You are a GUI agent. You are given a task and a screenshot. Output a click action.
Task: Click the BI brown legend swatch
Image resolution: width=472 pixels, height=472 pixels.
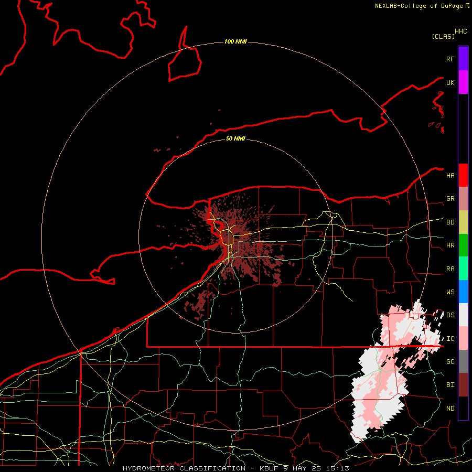coord(463,385)
